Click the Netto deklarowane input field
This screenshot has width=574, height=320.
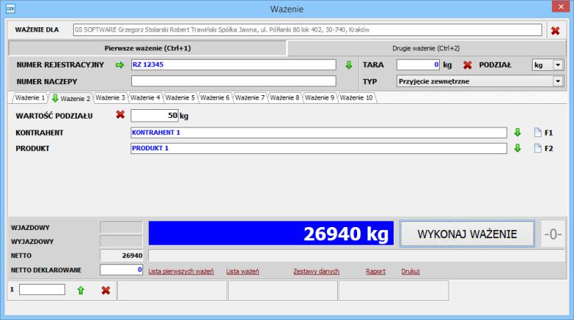coord(121,270)
